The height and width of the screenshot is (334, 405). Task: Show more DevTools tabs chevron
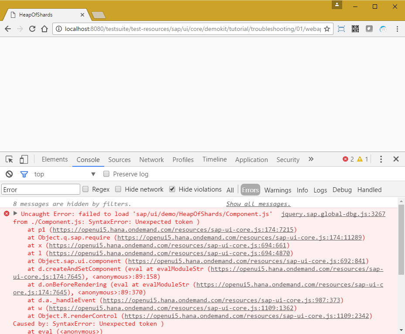pyautogui.click(x=311, y=159)
